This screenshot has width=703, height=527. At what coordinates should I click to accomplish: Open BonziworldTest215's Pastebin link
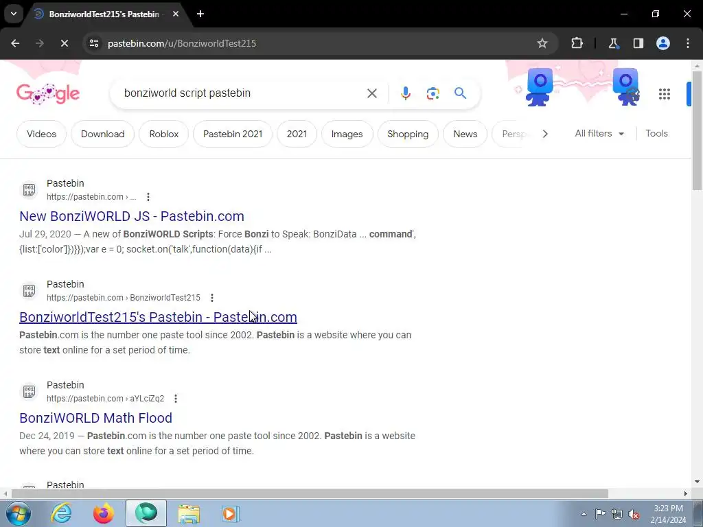pos(159,317)
